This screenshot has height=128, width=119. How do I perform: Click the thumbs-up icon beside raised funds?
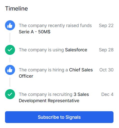[10, 25]
